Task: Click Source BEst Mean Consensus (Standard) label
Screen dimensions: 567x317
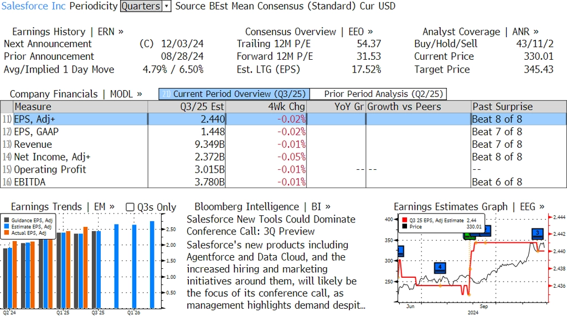Action: (266, 6)
